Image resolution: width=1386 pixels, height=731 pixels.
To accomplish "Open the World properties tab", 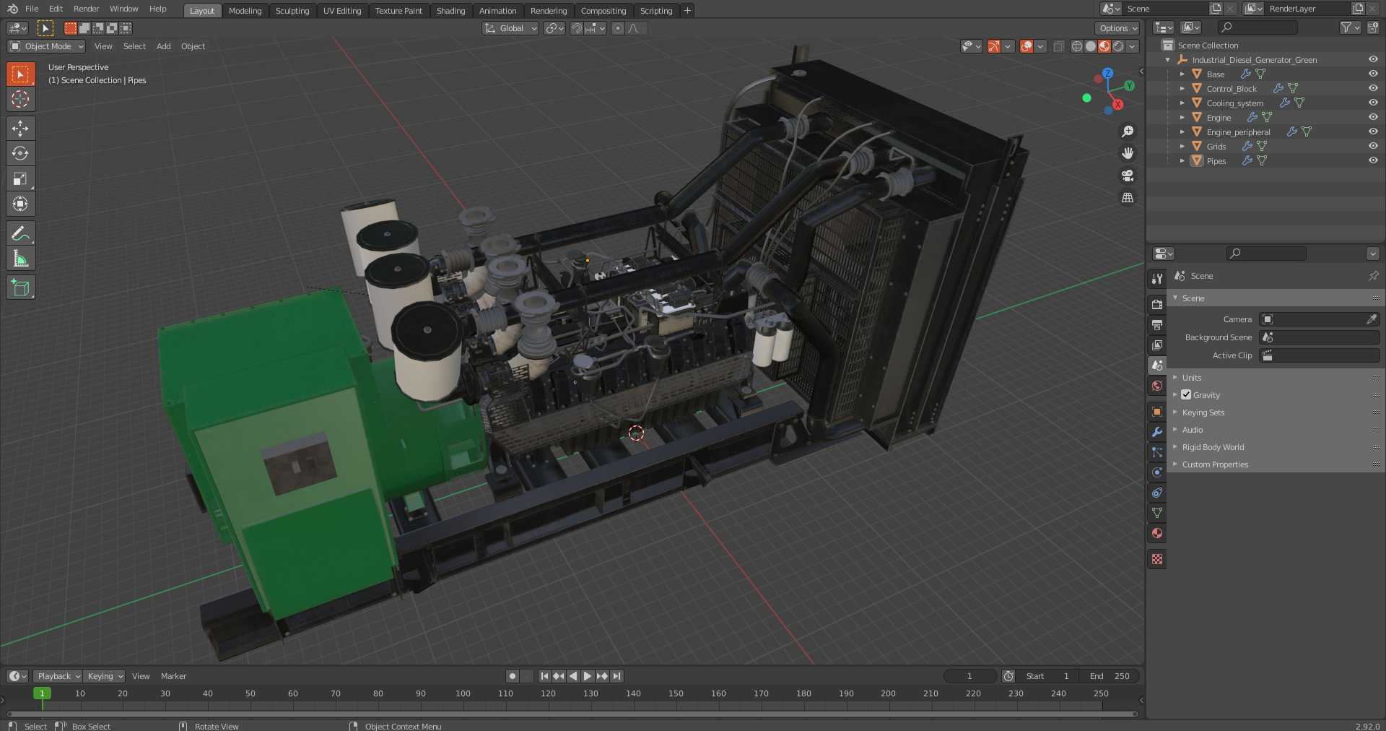I will (1157, 386).
